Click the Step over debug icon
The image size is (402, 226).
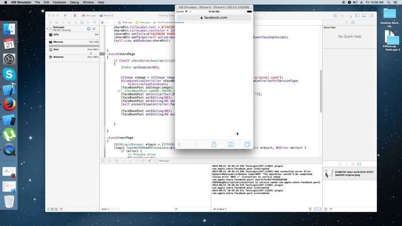(x=123, y=161)
